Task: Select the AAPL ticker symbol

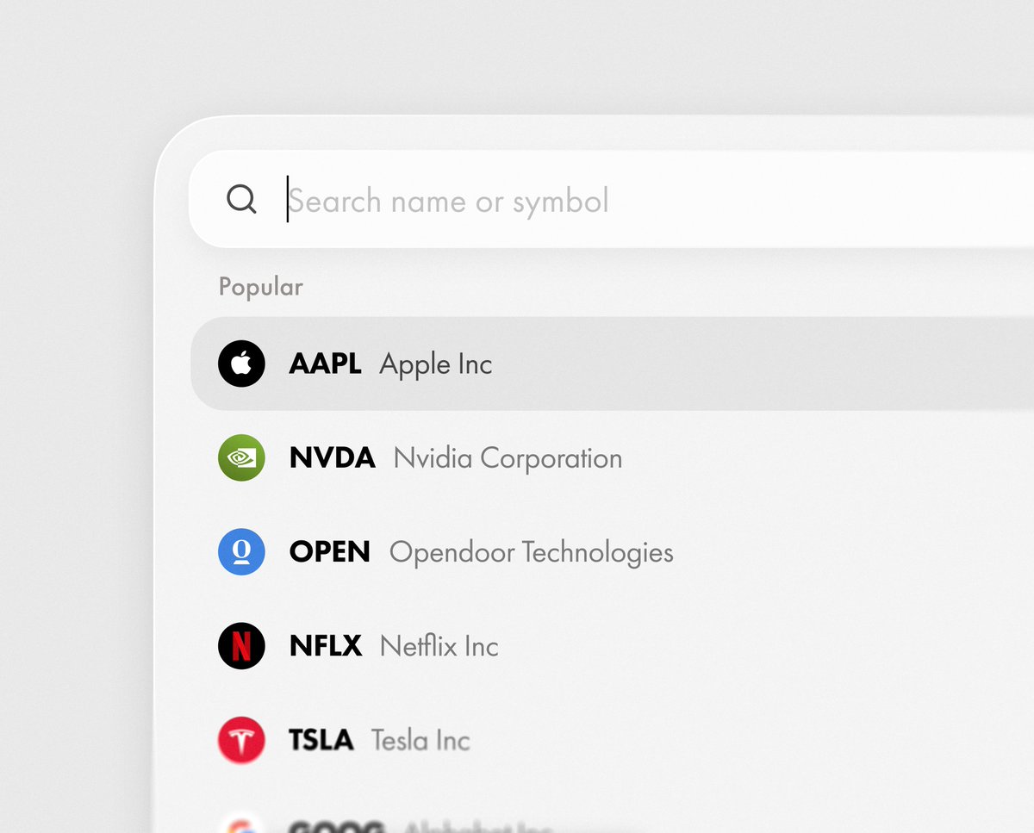Action: point(325,364)
